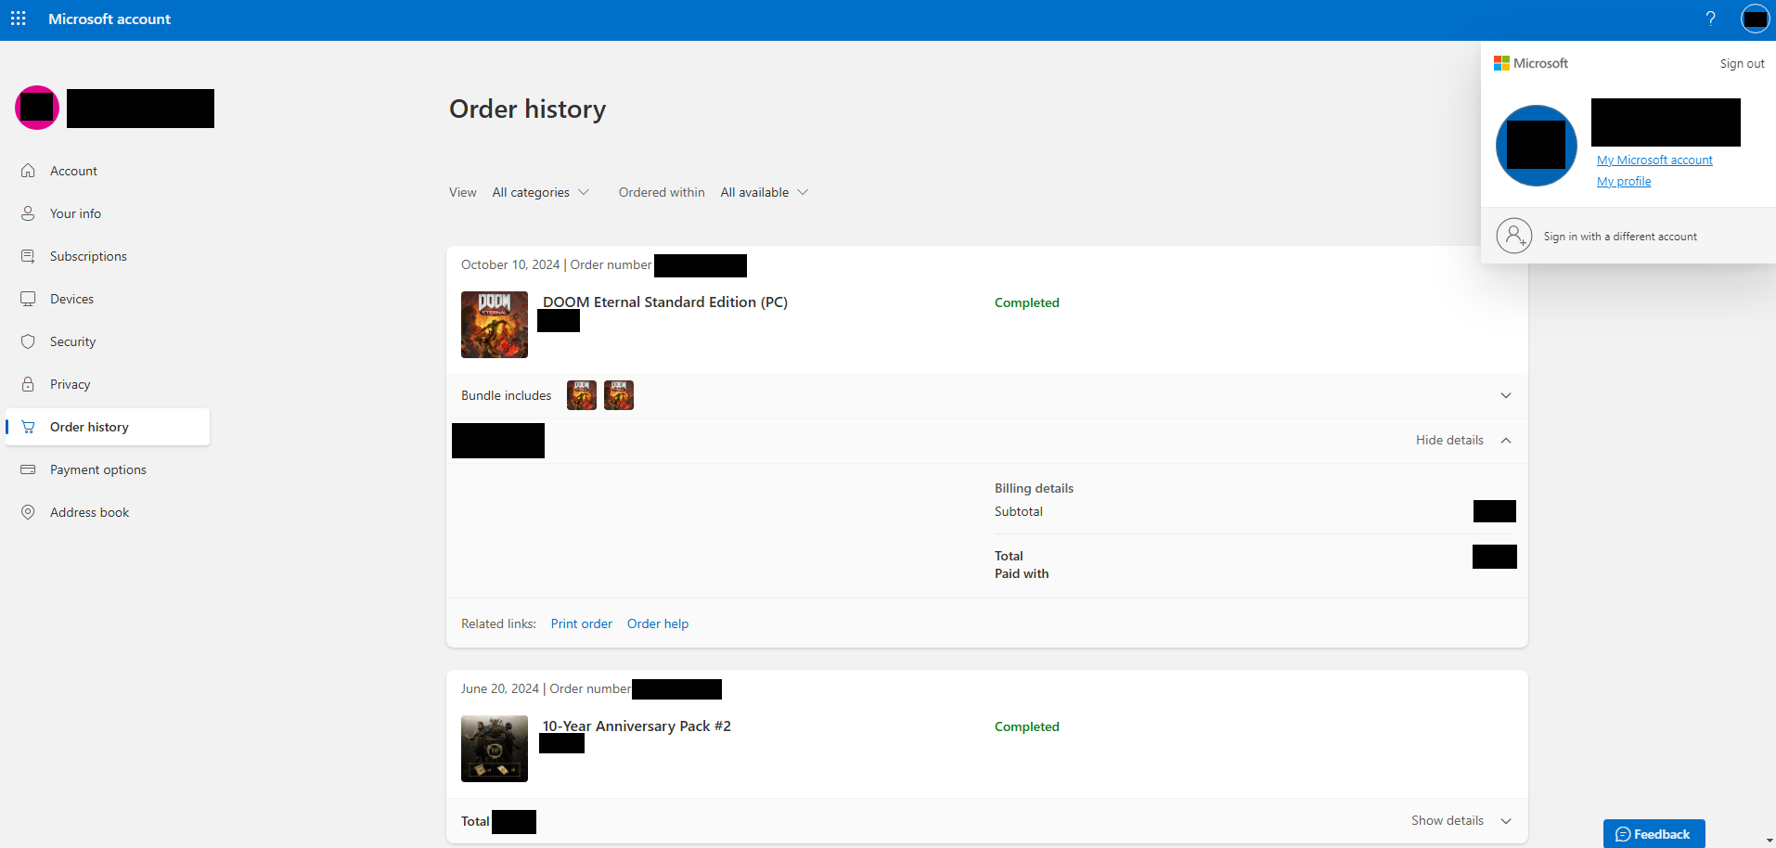Click the Order history cart icon
Image resolution: width=1776 pixels, height=848 pixels.
coord(28,427)
